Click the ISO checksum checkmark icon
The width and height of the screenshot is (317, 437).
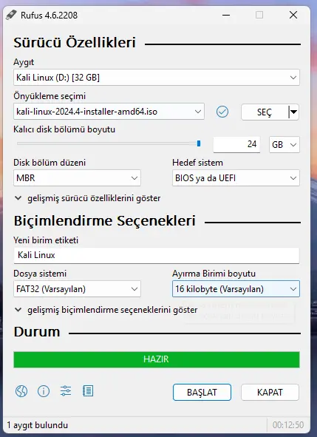(x=222, y=112)
